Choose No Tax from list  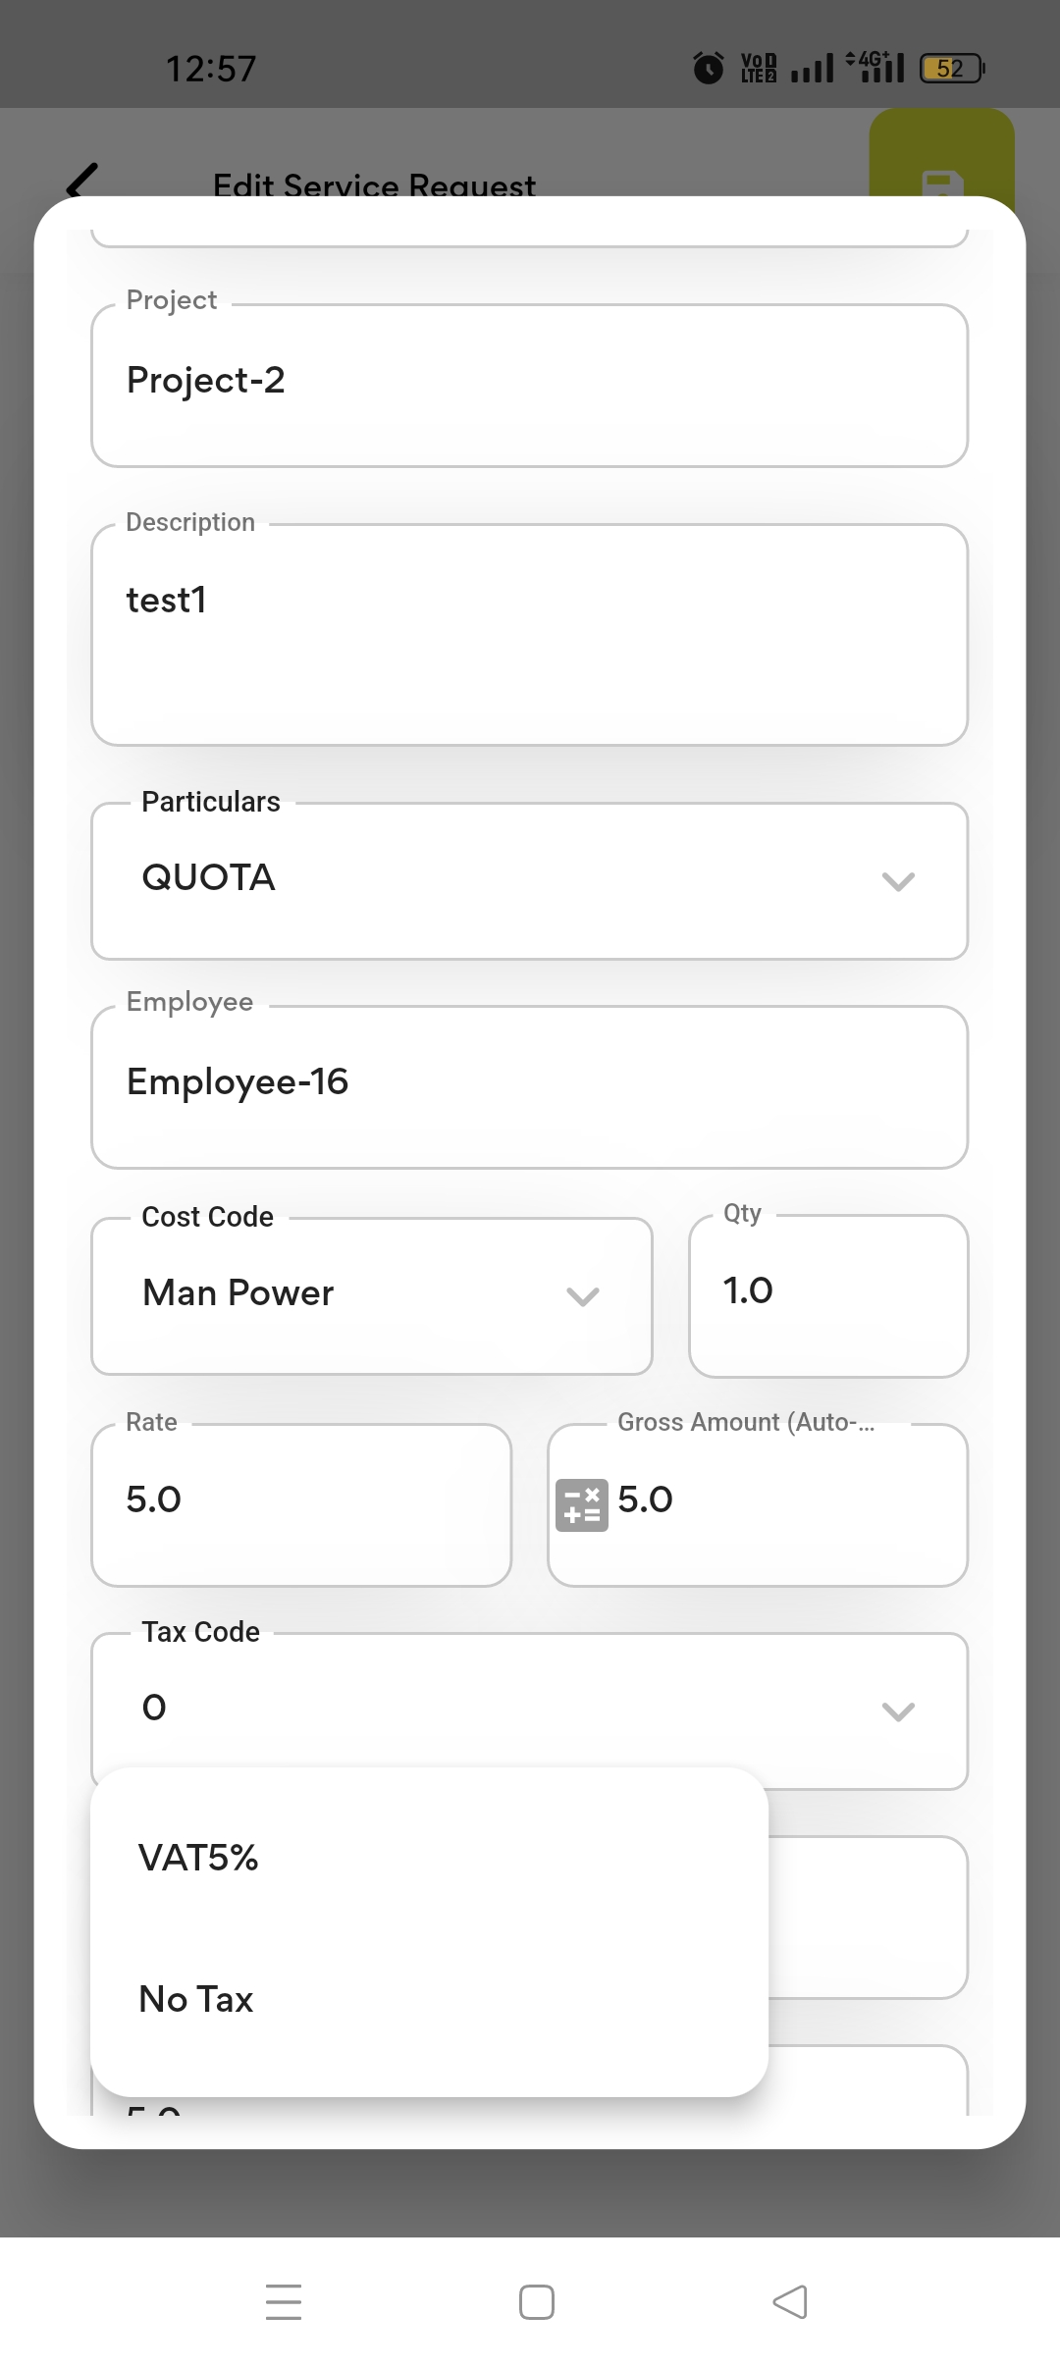pyautogui.click(x=196, y=1999)
